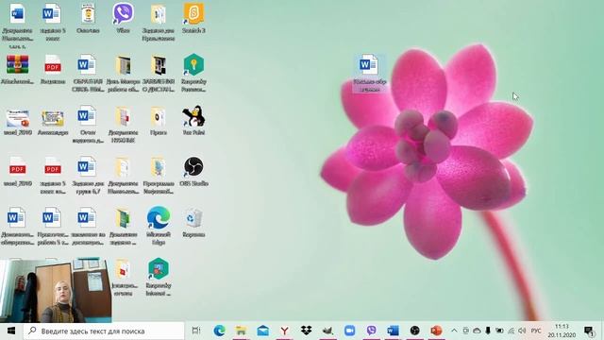The image size is (604, 340).
Task: Click the webcam video overlay
Action: (x=56, y=291)
